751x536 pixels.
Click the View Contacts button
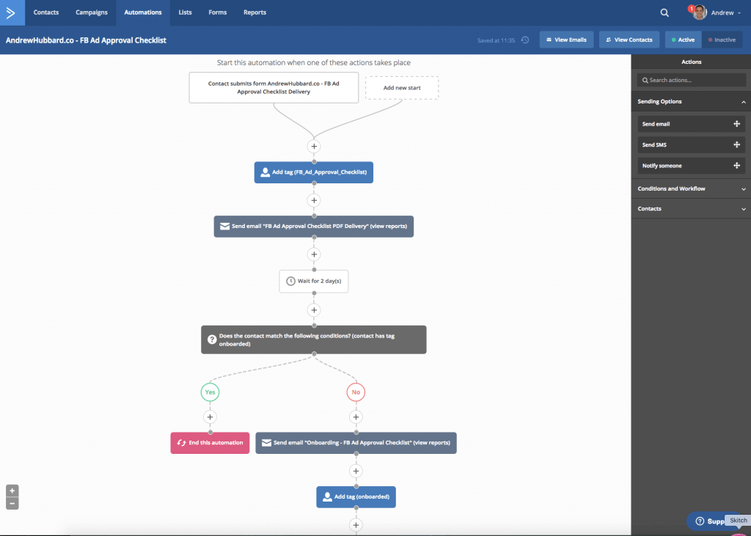(629, 40)
